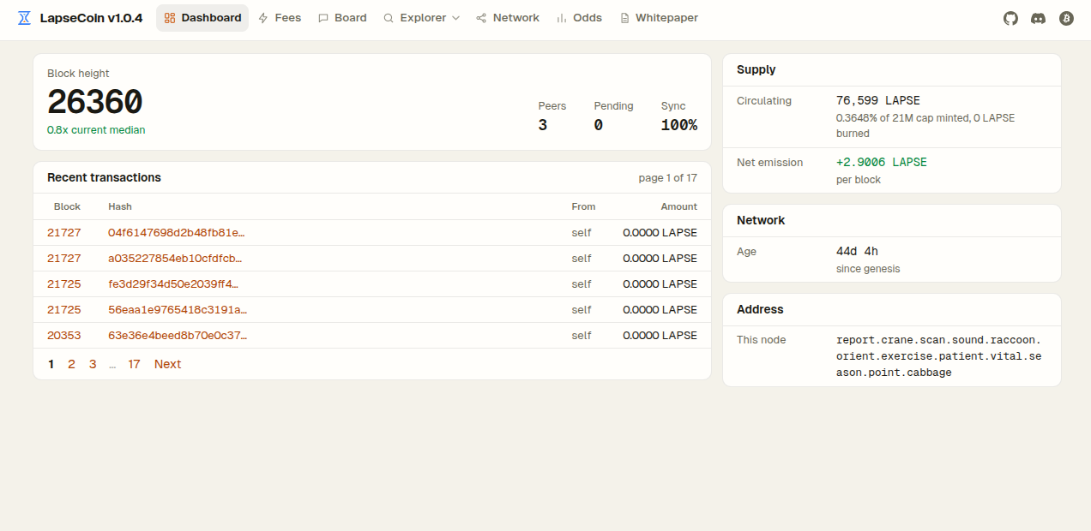Open the Fees page
Screen dimensions: 1091x531
[x=280, y=18]
